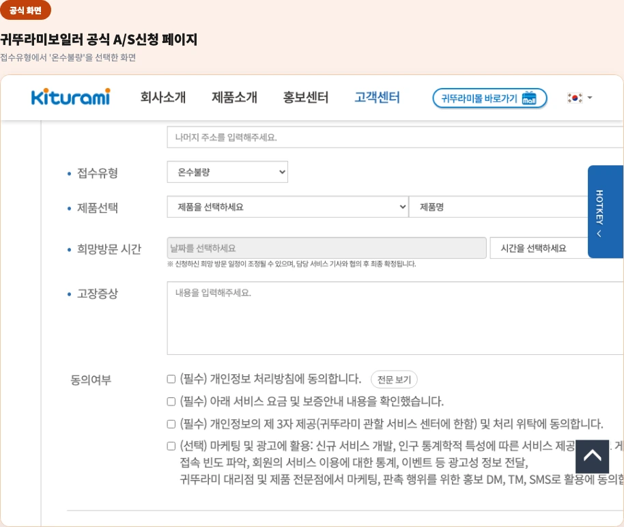Check the 제 3자 제공 agreement box
Screen dimensions: 624x527
[171, 424]
